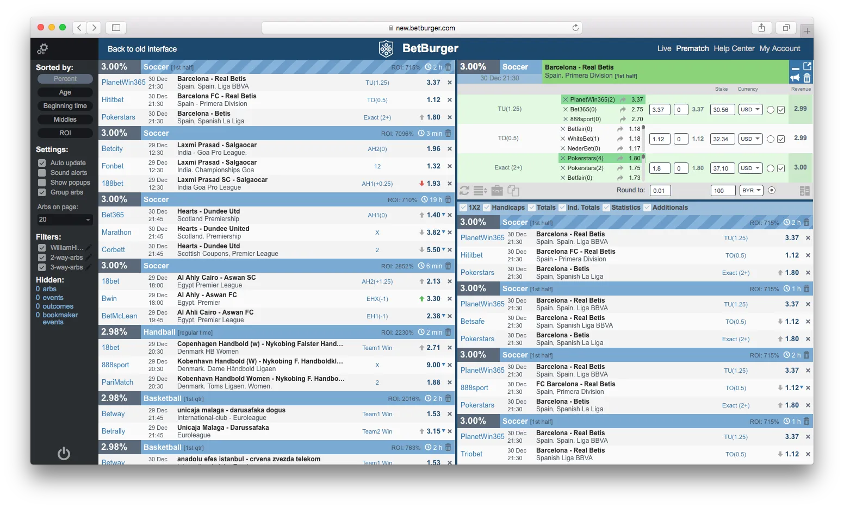Viewport: 844px width, 508px height.
Task: Uncheck the Handicaps filter checkbox
Action: (487, 208)
